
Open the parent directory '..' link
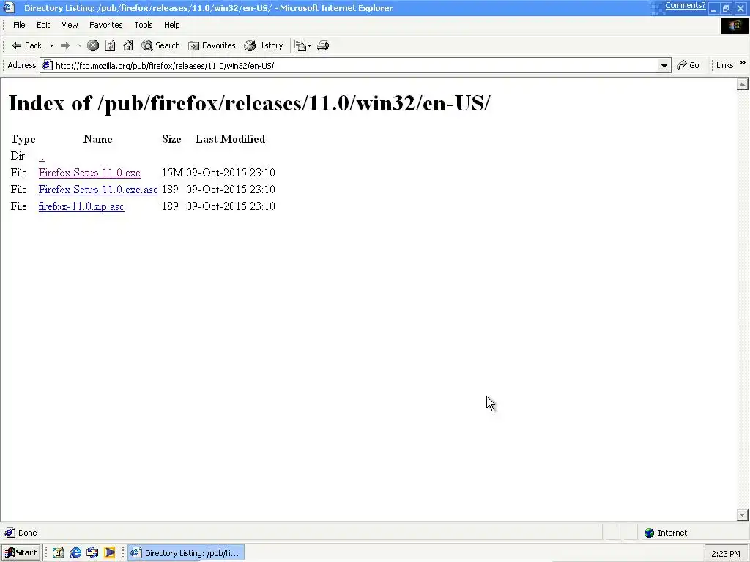42,157
